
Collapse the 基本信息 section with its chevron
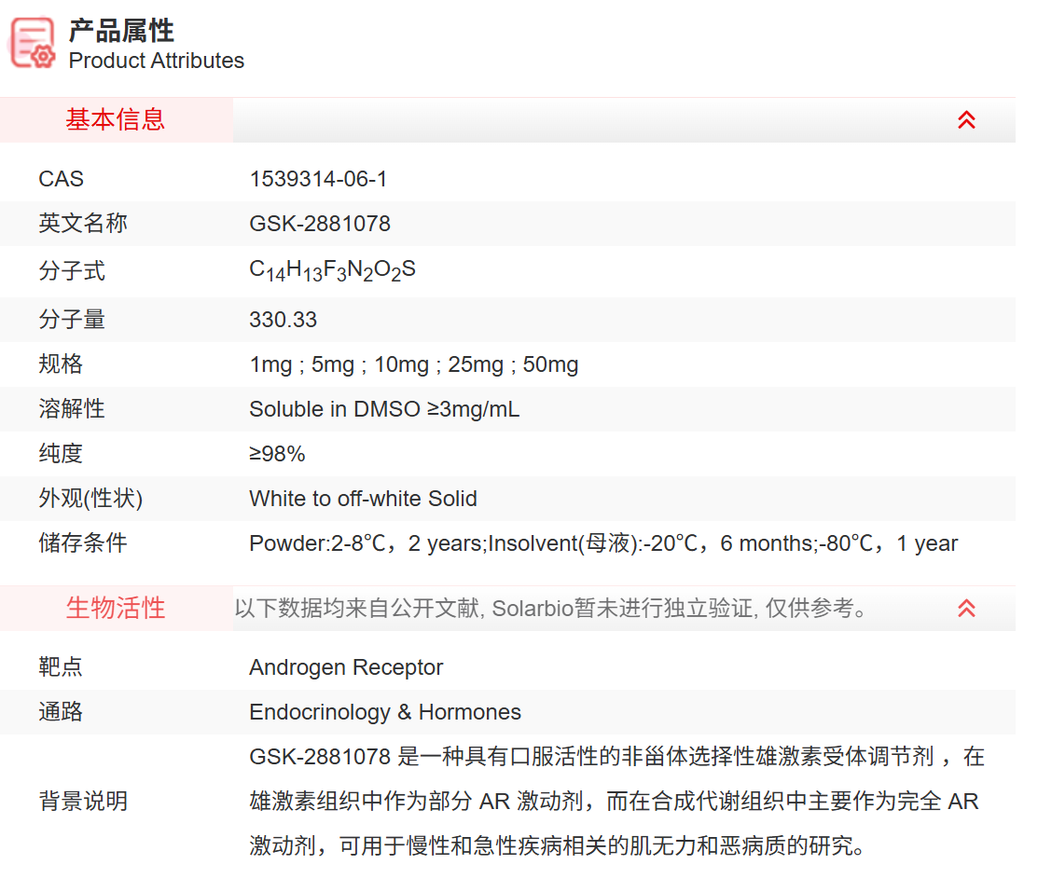[x=966, y=120]
